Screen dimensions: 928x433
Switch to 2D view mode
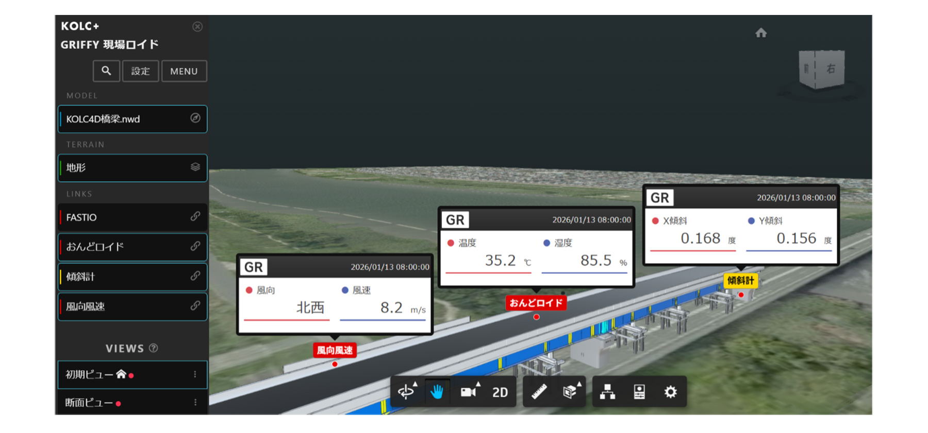[500, 392]
